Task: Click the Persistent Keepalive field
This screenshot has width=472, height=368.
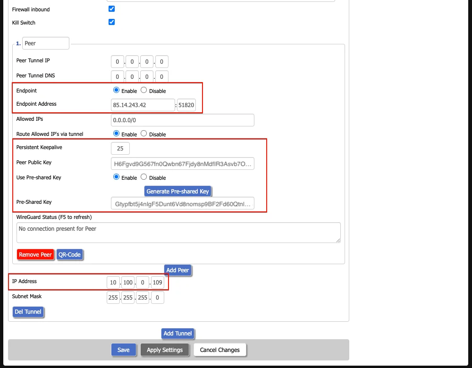Action: click(120, 148)
